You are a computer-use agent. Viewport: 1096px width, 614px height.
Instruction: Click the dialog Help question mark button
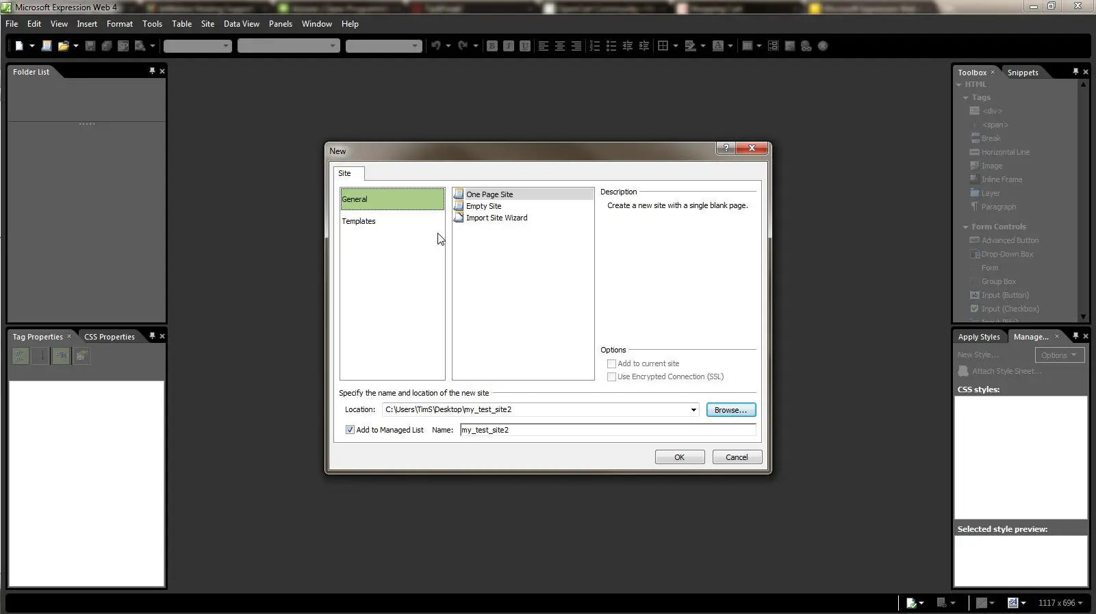(x=726, y=148)
